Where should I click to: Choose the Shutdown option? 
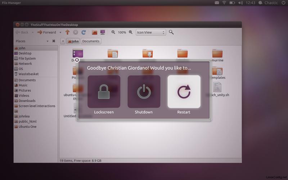click(x=144, y=91)
